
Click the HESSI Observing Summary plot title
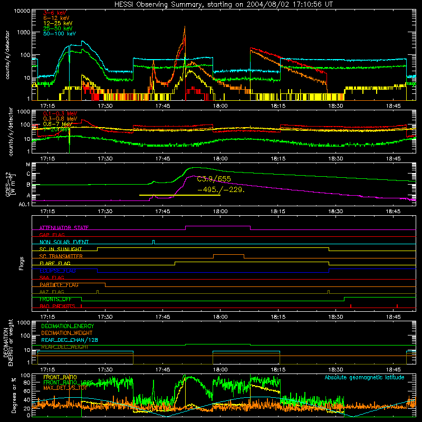[223, 5]
